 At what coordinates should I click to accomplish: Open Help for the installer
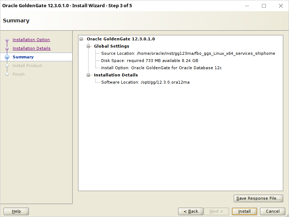pyautogui.click(x=16, y=211)
